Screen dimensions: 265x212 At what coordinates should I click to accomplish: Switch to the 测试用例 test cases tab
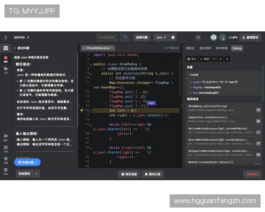(x=205, y=48)
